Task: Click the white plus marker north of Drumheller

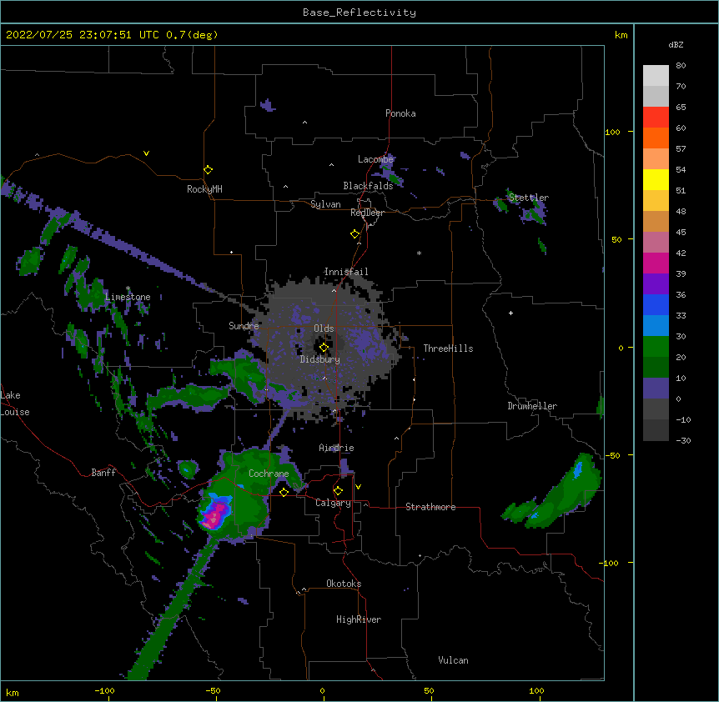Action: [510, 313]
